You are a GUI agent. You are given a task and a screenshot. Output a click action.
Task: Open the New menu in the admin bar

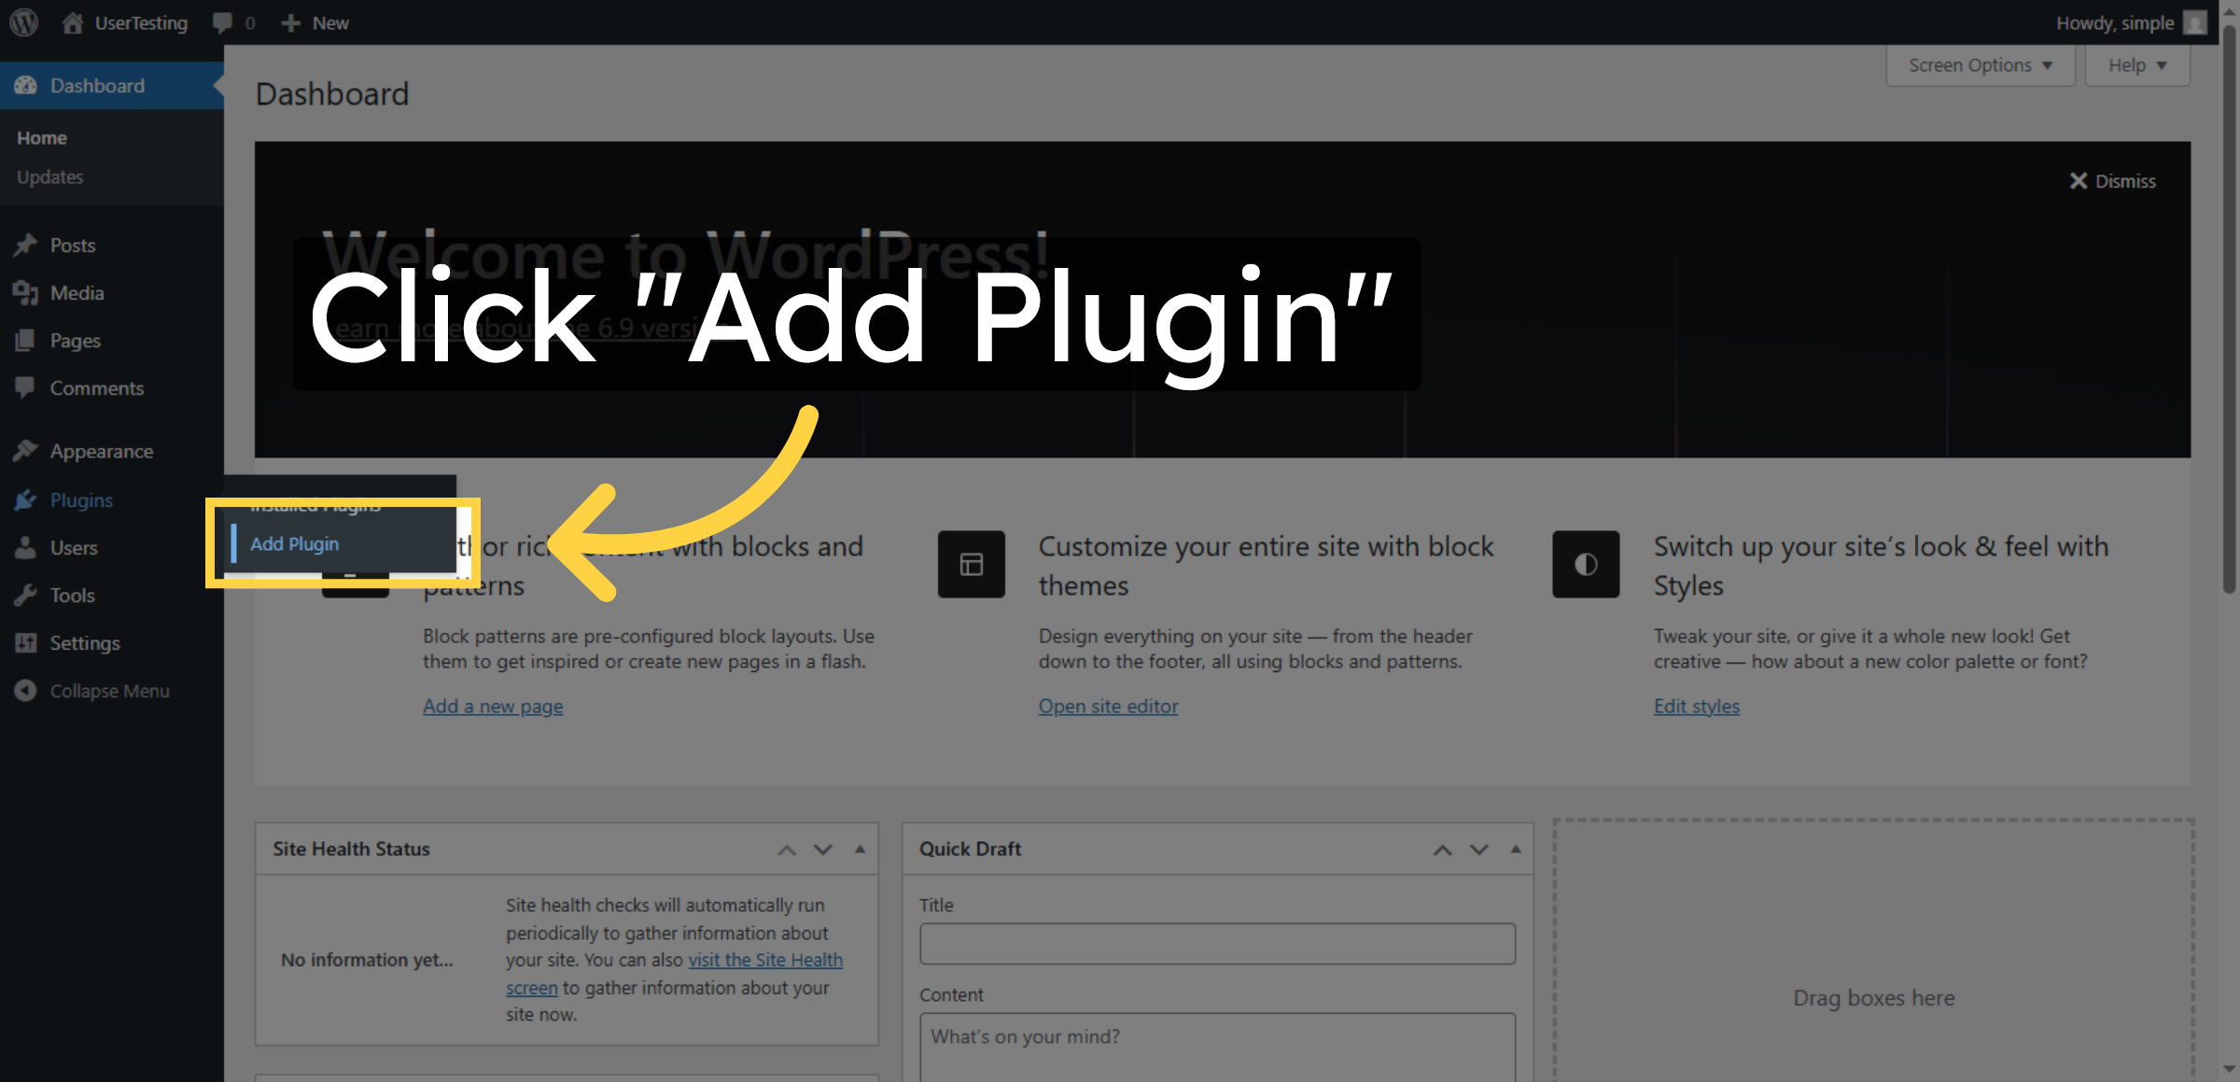point(315,22)
